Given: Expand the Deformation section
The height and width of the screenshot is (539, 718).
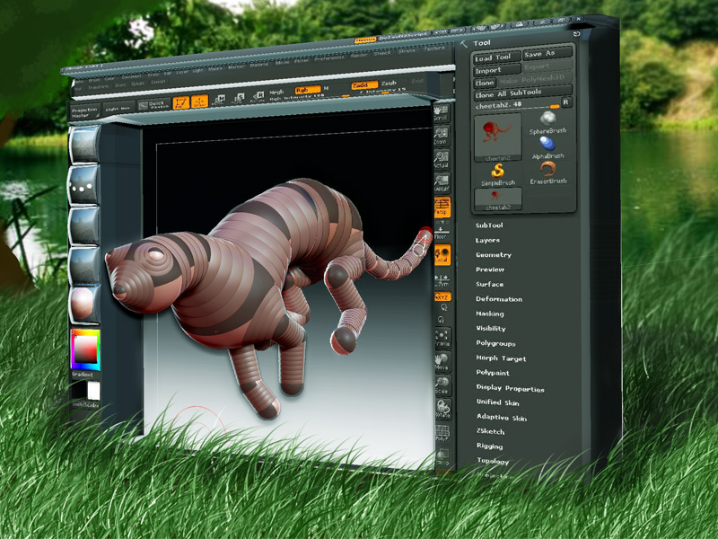Looking at the screenshot, I should coord(499,299).
